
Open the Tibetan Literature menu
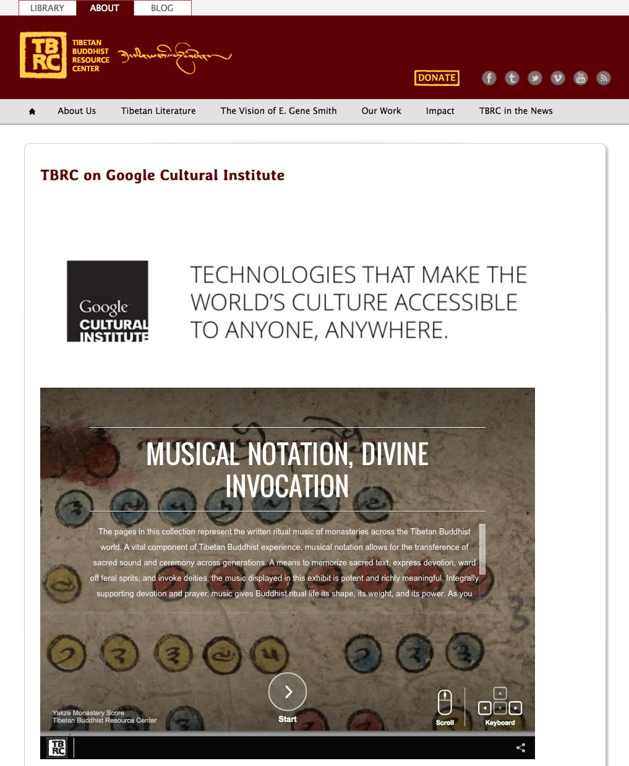158,111
